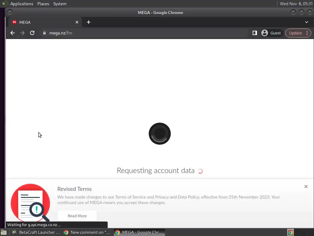
Task: Click the Applications menu logo icon
Action: [x=5, y=4]
